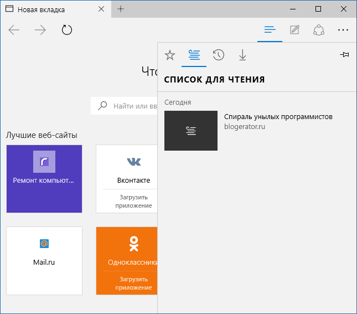Minimize the Edge window
This screenshot has width=357, height=314.
pyautogui.click(x=293, y=9)
